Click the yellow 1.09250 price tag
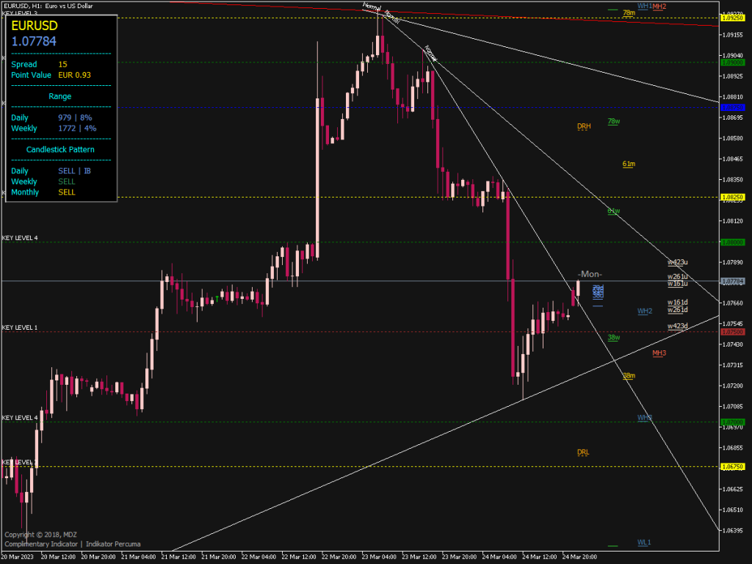The height and width of the screenshot is (564, 752). point(733,18)
